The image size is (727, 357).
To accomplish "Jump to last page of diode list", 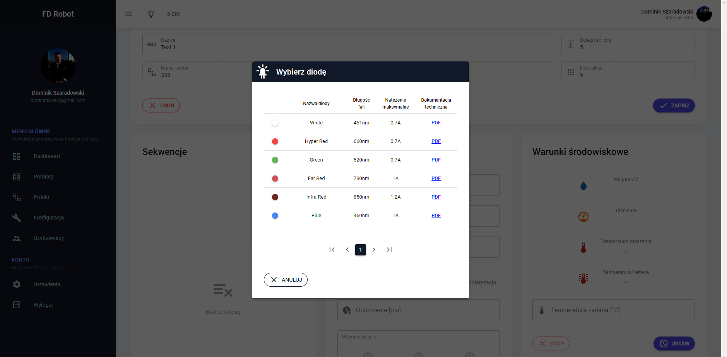I will coord(389,250).
